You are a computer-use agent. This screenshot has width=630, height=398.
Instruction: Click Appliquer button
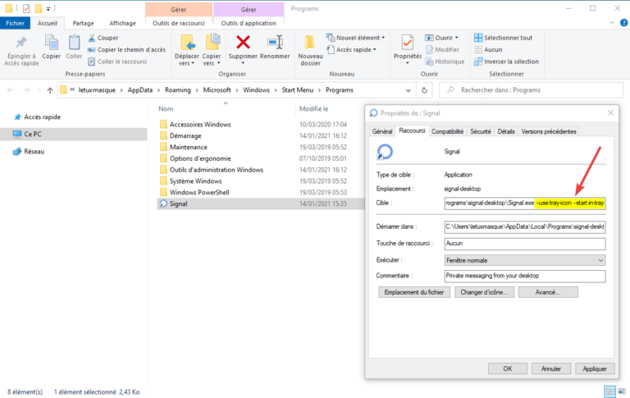click(x=595, y=368)
